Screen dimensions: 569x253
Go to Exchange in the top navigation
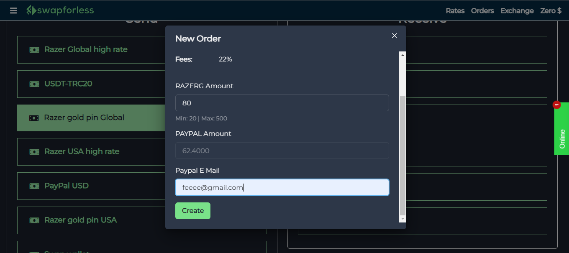click(x=517, y=11)
